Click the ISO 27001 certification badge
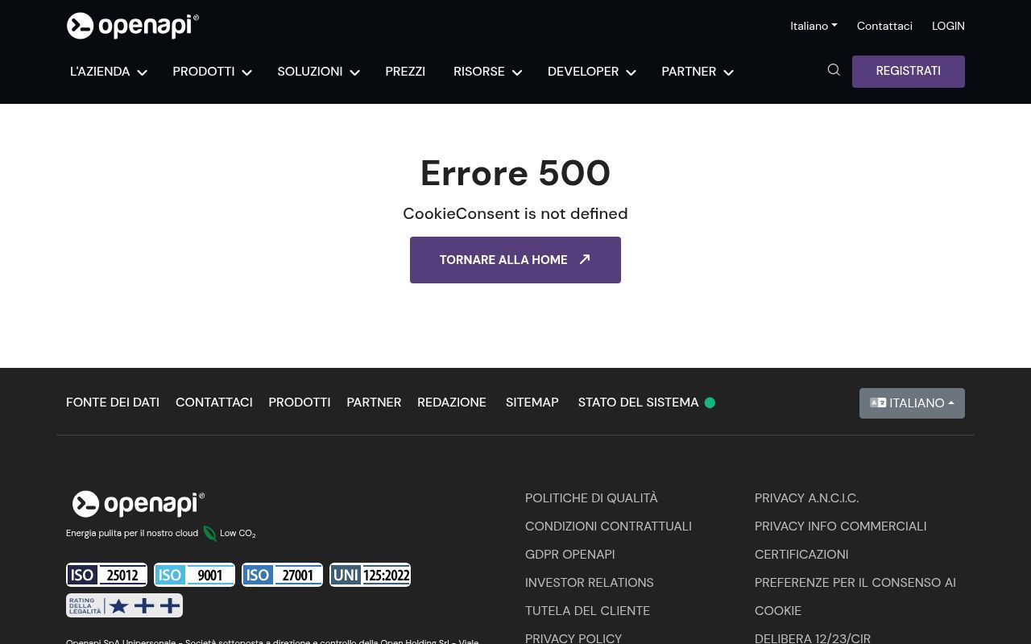1031x644 pixels. coord(282,575)
